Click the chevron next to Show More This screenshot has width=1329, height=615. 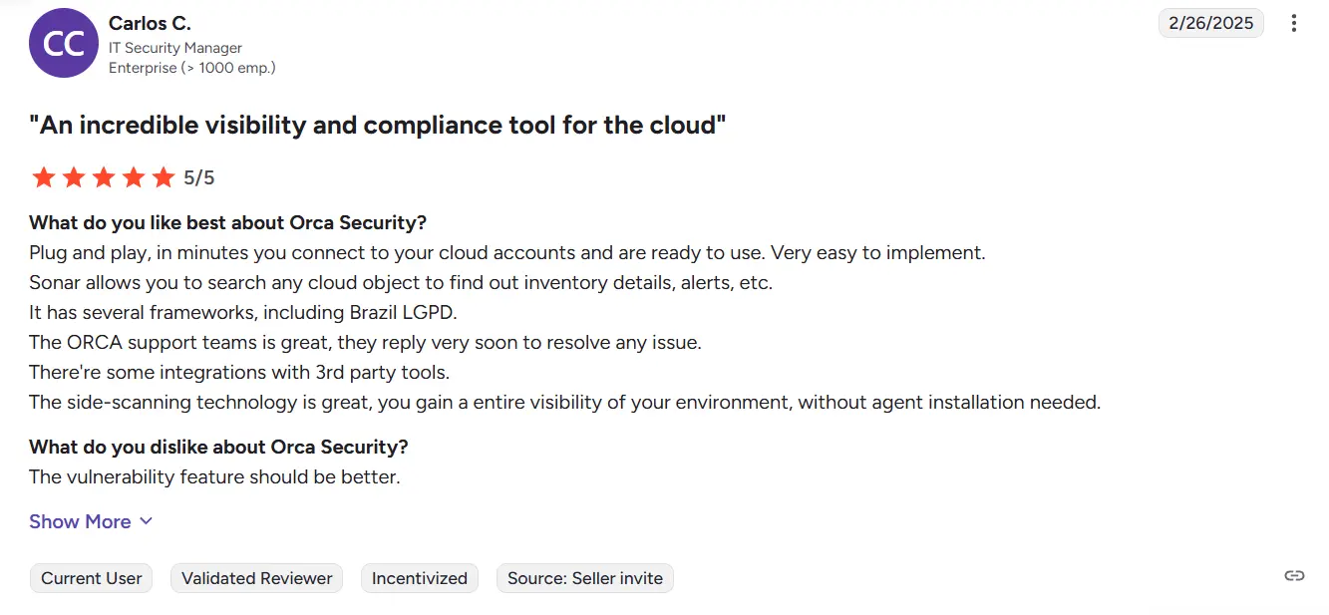[146, 521]
